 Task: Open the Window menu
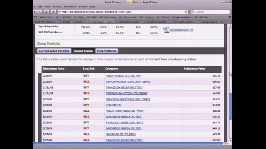[x=83, y=7]
